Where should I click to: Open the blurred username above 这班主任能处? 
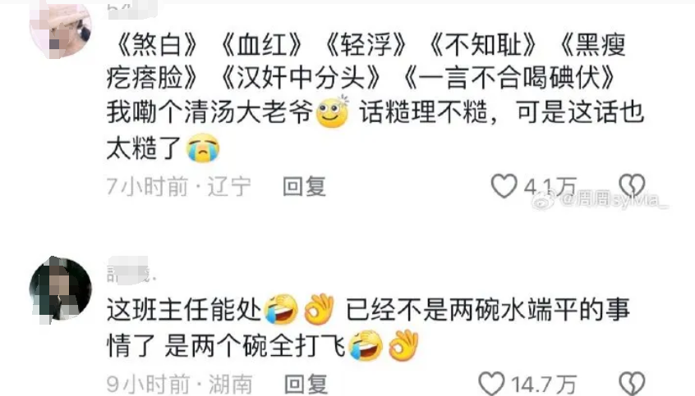point(131,270)
